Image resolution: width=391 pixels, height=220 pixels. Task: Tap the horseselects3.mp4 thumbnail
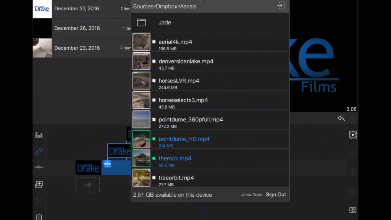tap(141, 100)
